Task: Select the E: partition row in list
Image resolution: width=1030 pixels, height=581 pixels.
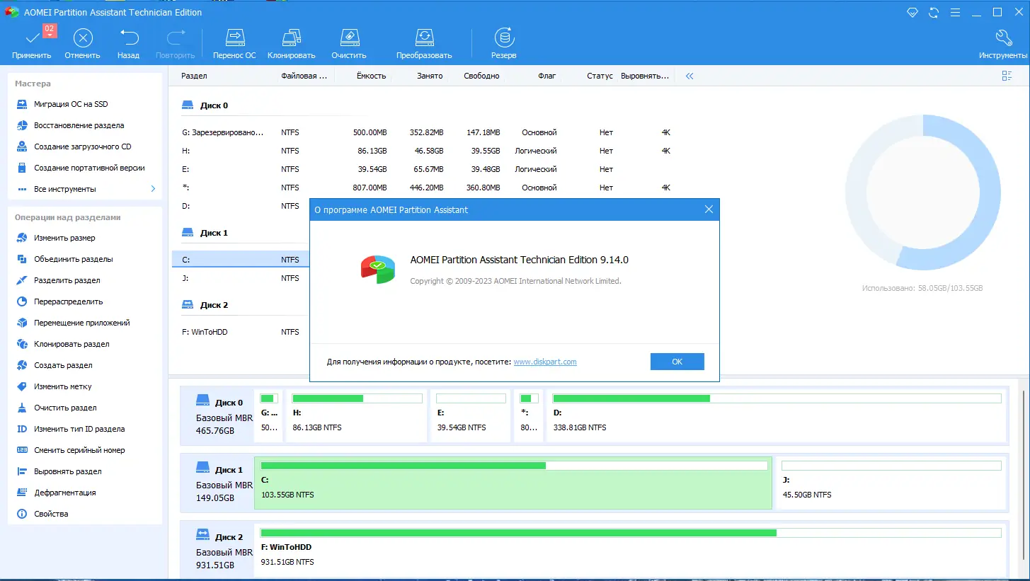Action: (x=426, y=169)
